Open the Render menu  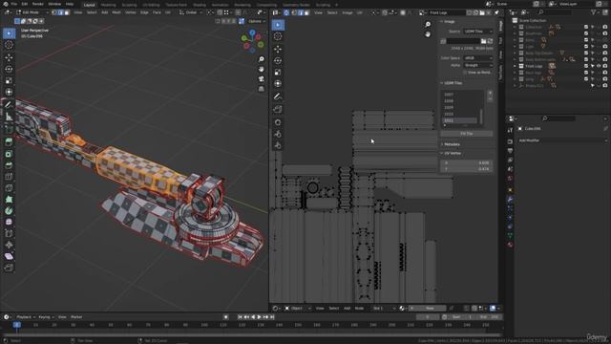[x=38, y=4]
